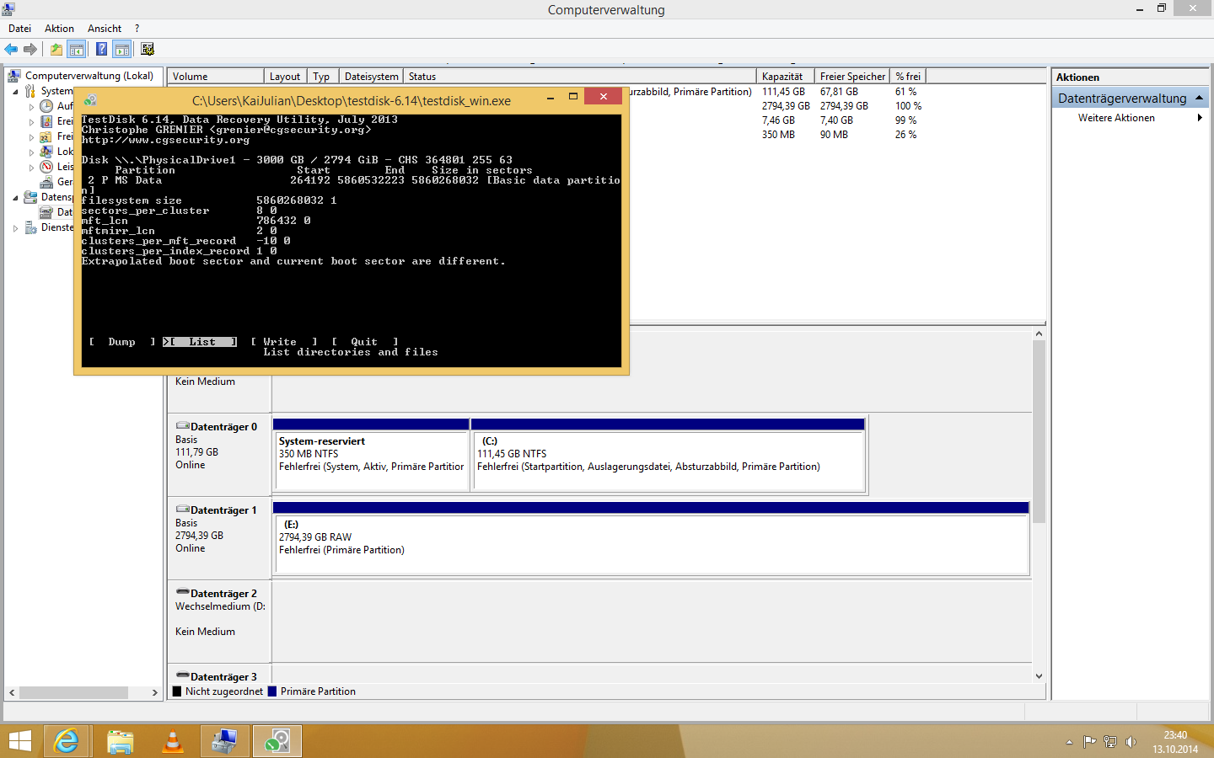This screenshot has height=758, width=1214.
Task: Switch to TestDisk via its taskbar icon
Action: [x=277, y=741]
